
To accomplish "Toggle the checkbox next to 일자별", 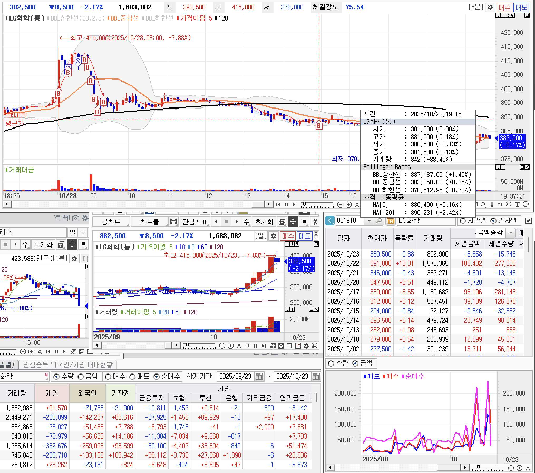I will coord(528,221).
